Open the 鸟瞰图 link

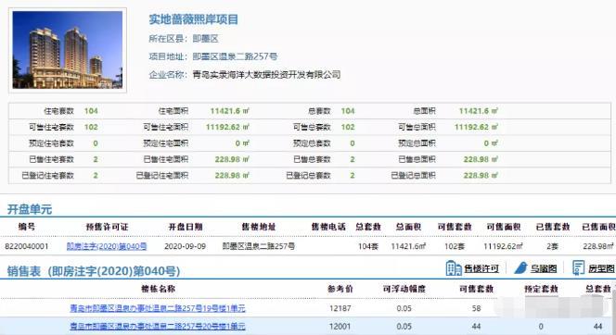point(544,268)
